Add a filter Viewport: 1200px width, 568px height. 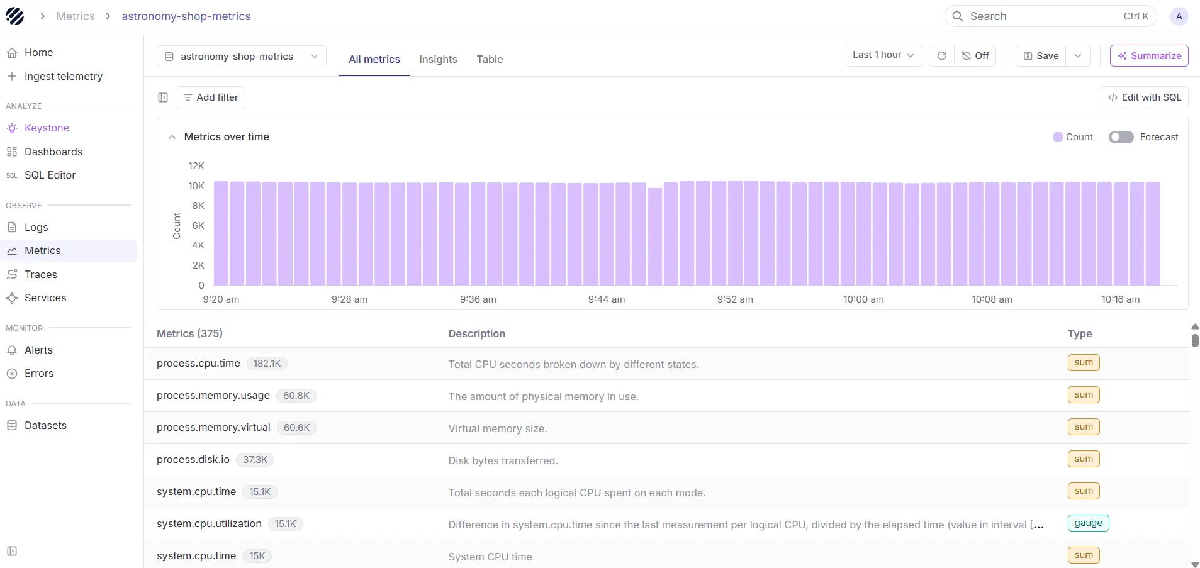click(210, 97)
